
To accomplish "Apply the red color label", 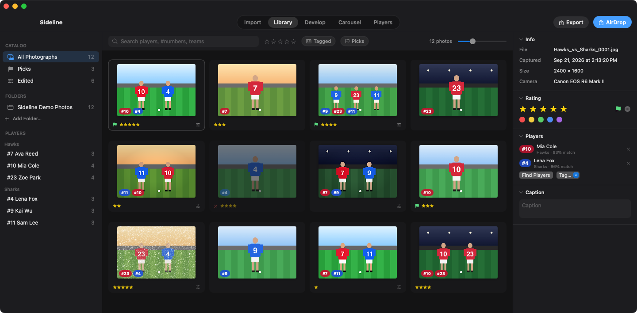I will (522, 119).
